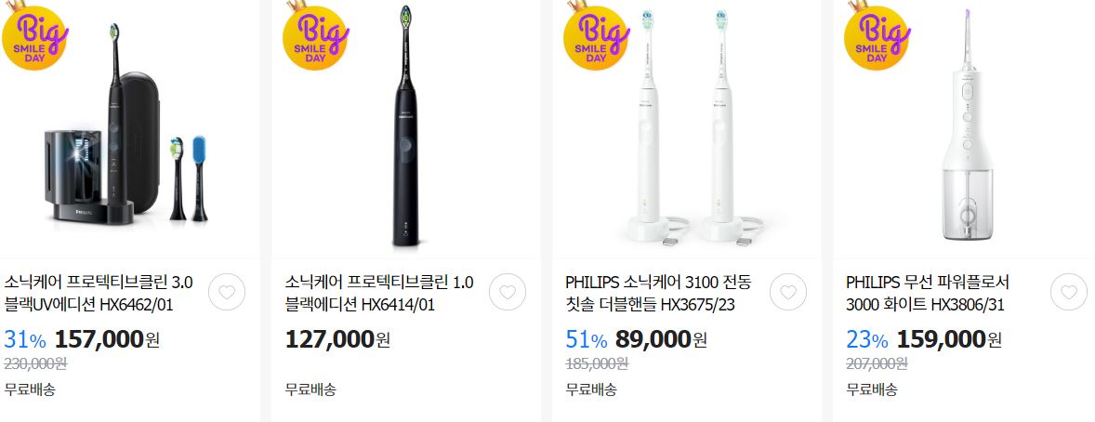
Task: Open PHILIPS 소닉케어 3100 전동칫솔 더블핸들 link
Action: pyautogui.click(x=658, y=294)
